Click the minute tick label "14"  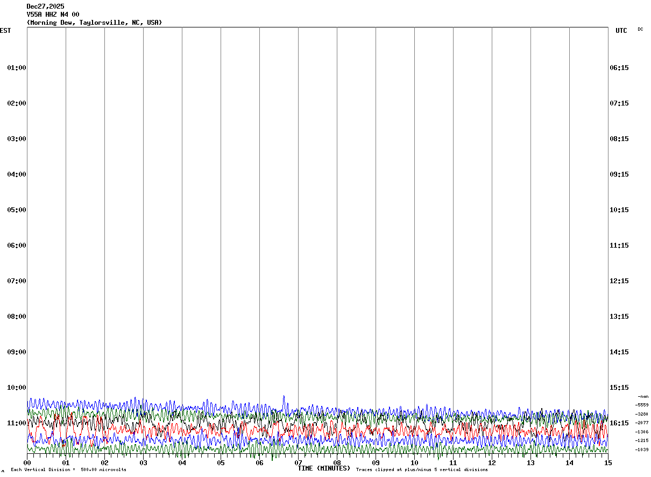coord(570,463)
